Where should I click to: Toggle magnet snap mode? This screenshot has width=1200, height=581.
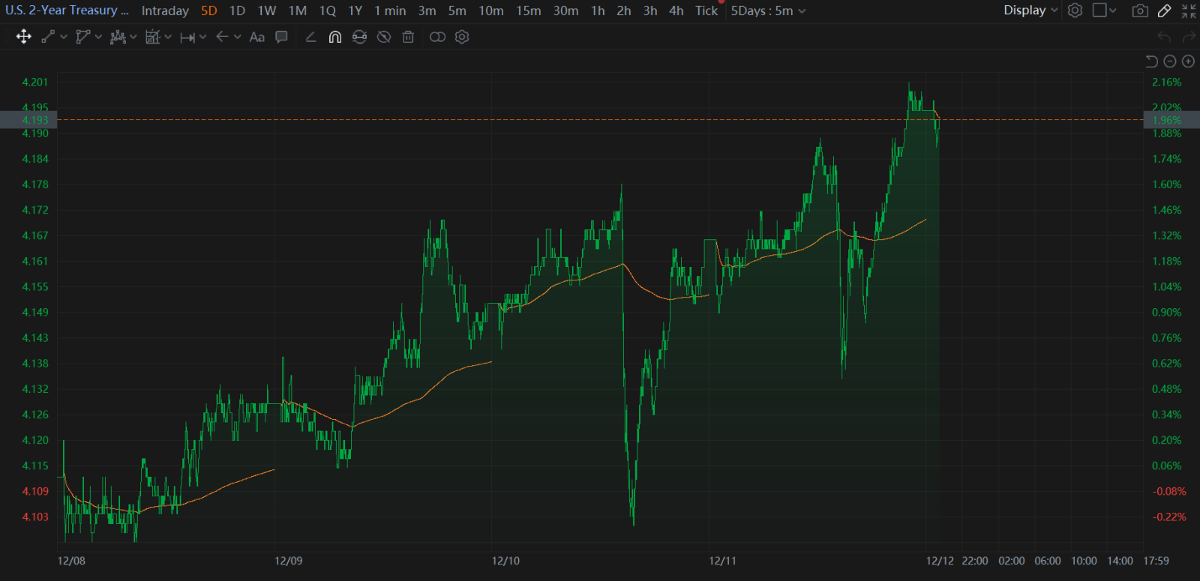click(335, 37)
